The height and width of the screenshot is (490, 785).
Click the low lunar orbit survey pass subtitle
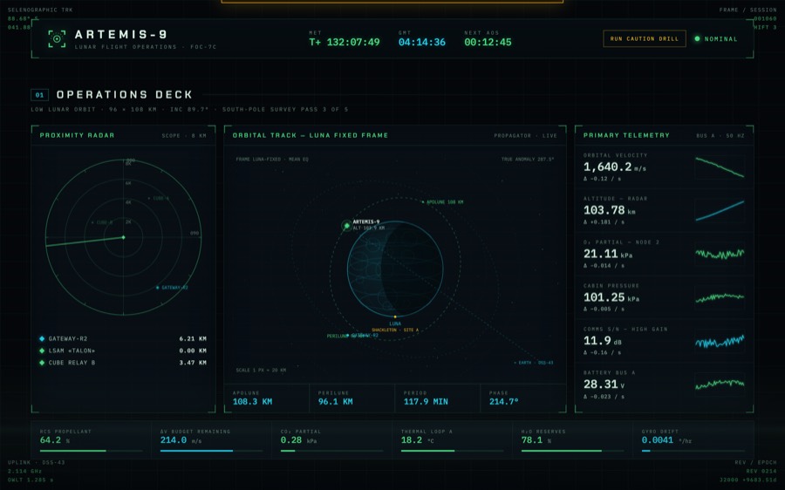point(189,109)
